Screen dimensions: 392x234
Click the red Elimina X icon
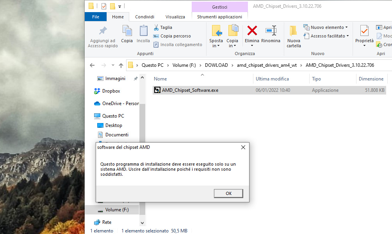pyautogui.click(x=252, y=30)
